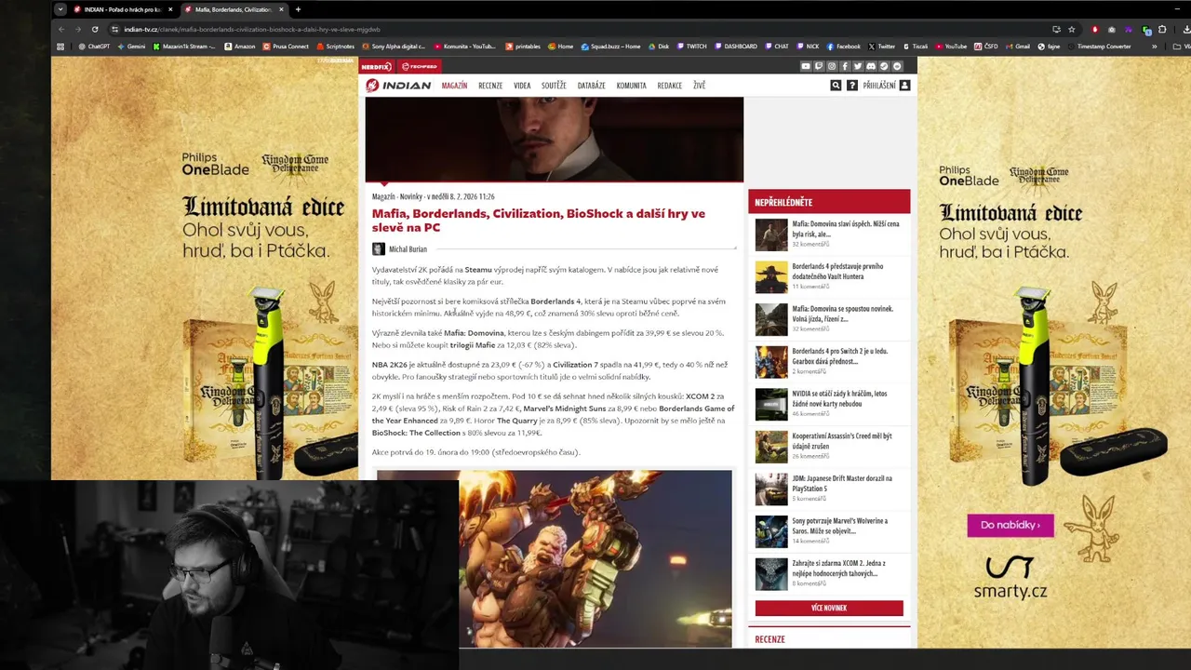This screenshot has height=670, width=1191.
Task: Click the browser address bar URL
Action: [x=252, y=29]
